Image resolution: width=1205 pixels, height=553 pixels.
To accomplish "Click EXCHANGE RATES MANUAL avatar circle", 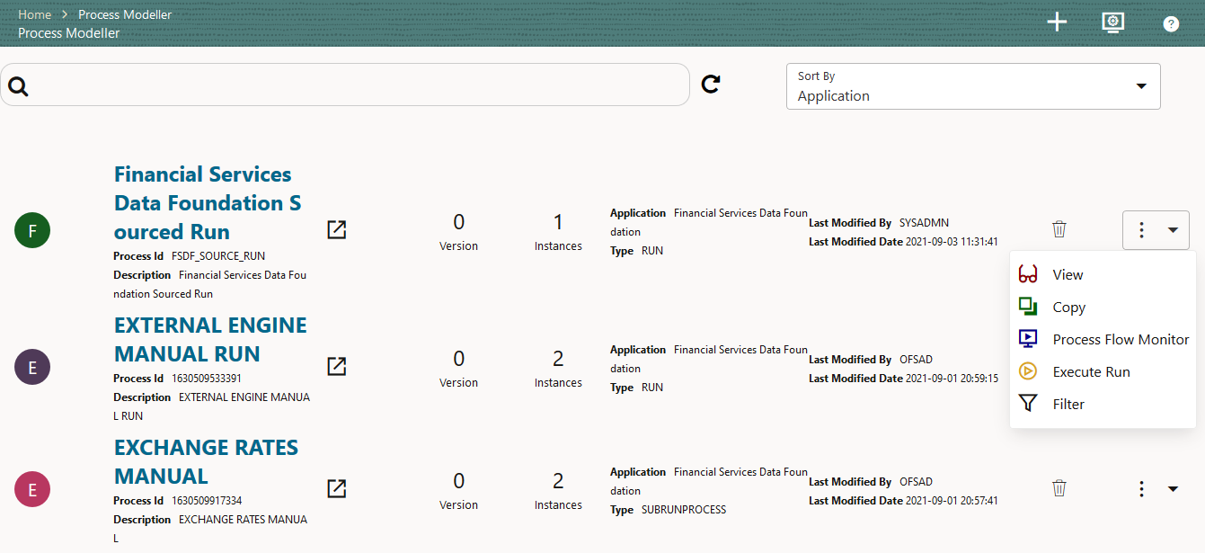I will click(32, 489).
